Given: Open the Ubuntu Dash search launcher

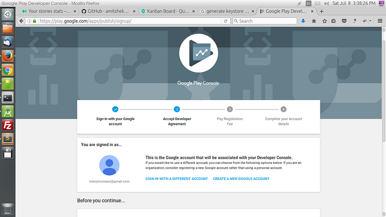Looking at the screenshot, I should (x=8, y=14).
